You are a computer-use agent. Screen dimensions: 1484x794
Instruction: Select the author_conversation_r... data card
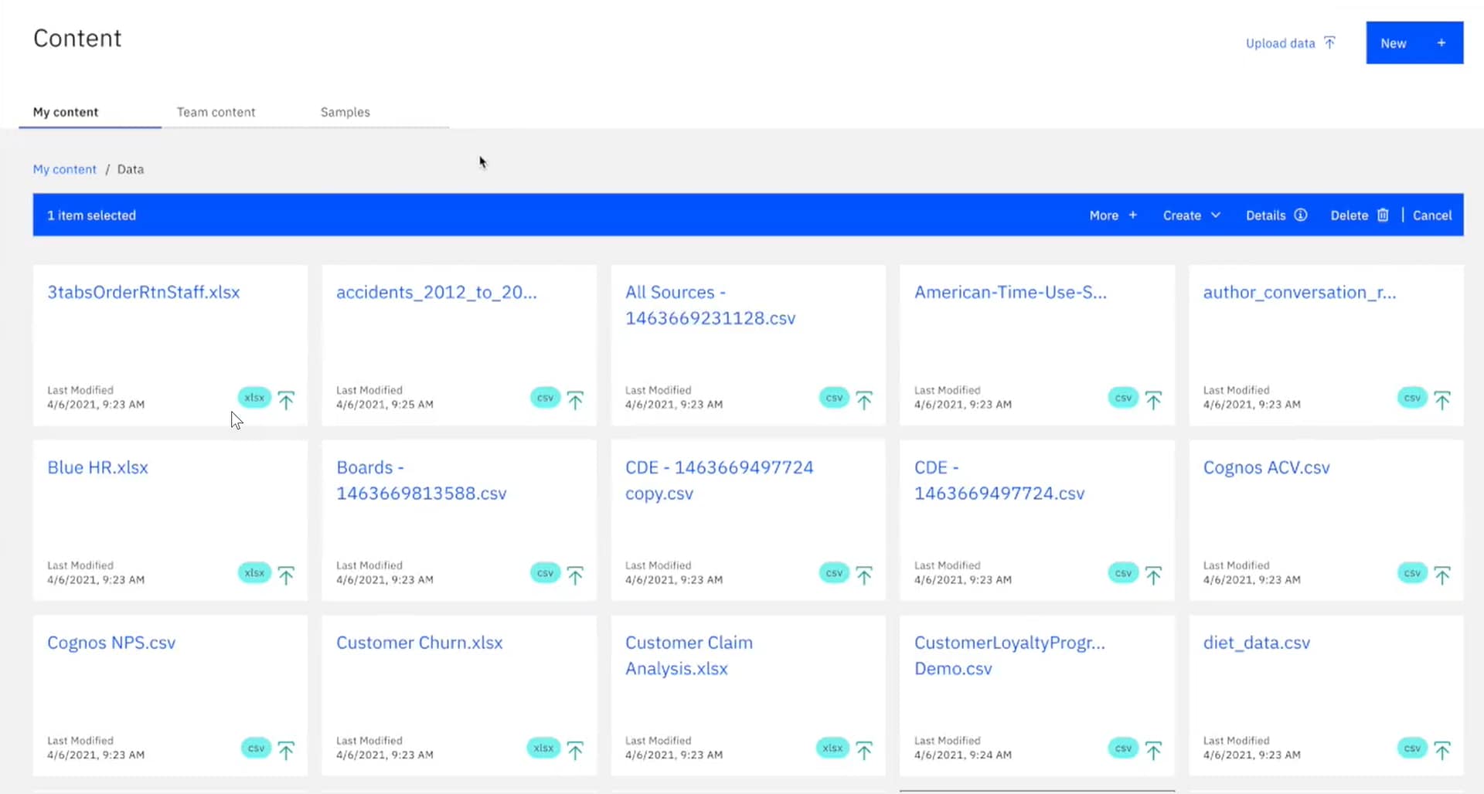coord(1326,344)
